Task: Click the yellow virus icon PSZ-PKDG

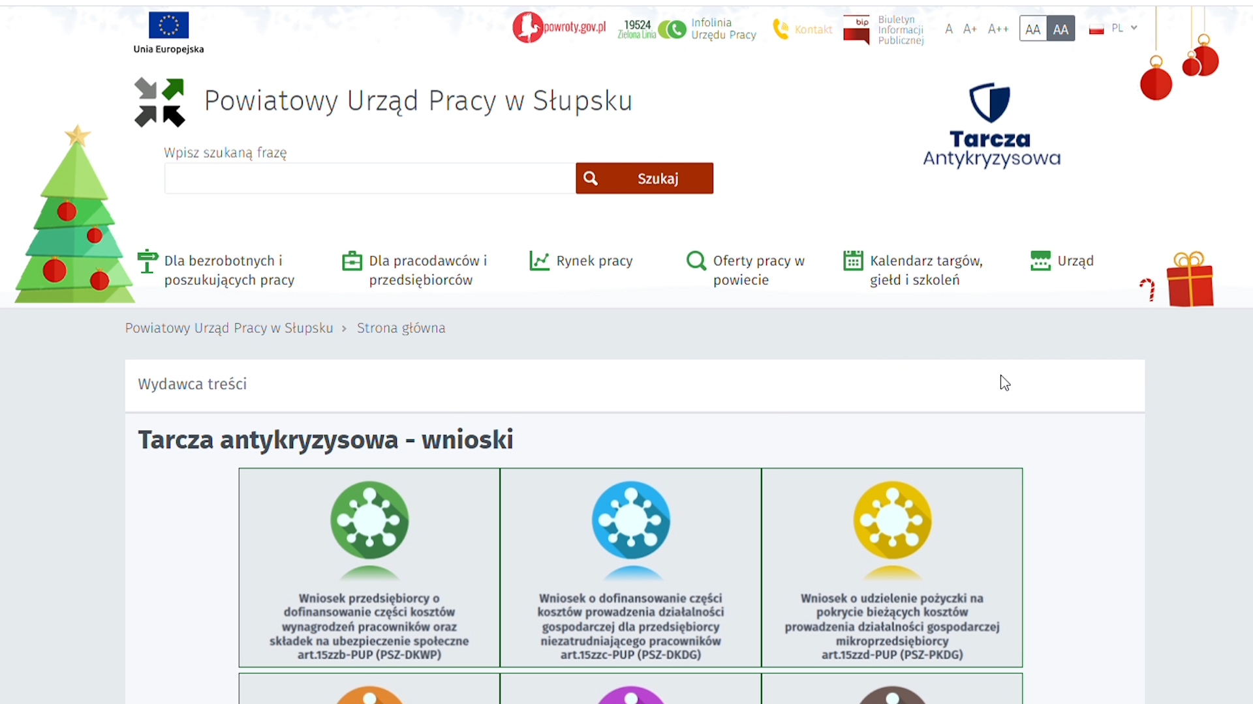Action: [892, 520]
